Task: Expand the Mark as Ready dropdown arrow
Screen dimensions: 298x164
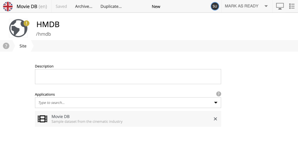Action: click(x=266, y=6)
